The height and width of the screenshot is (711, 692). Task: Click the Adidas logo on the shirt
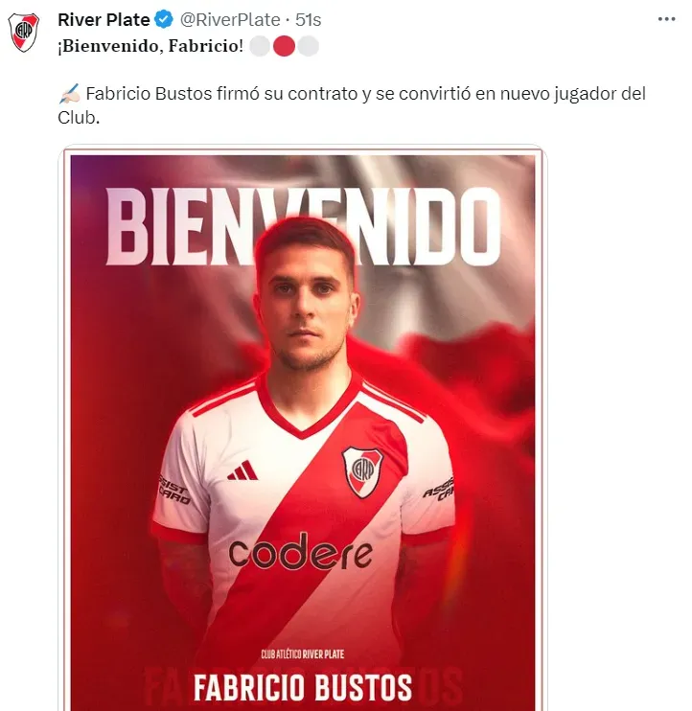tap(242, 470)
